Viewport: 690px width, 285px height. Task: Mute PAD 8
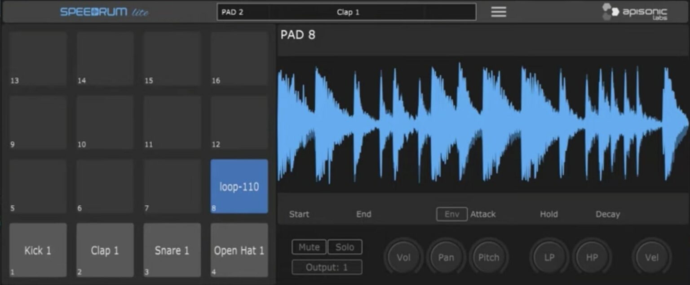point(309,247)
